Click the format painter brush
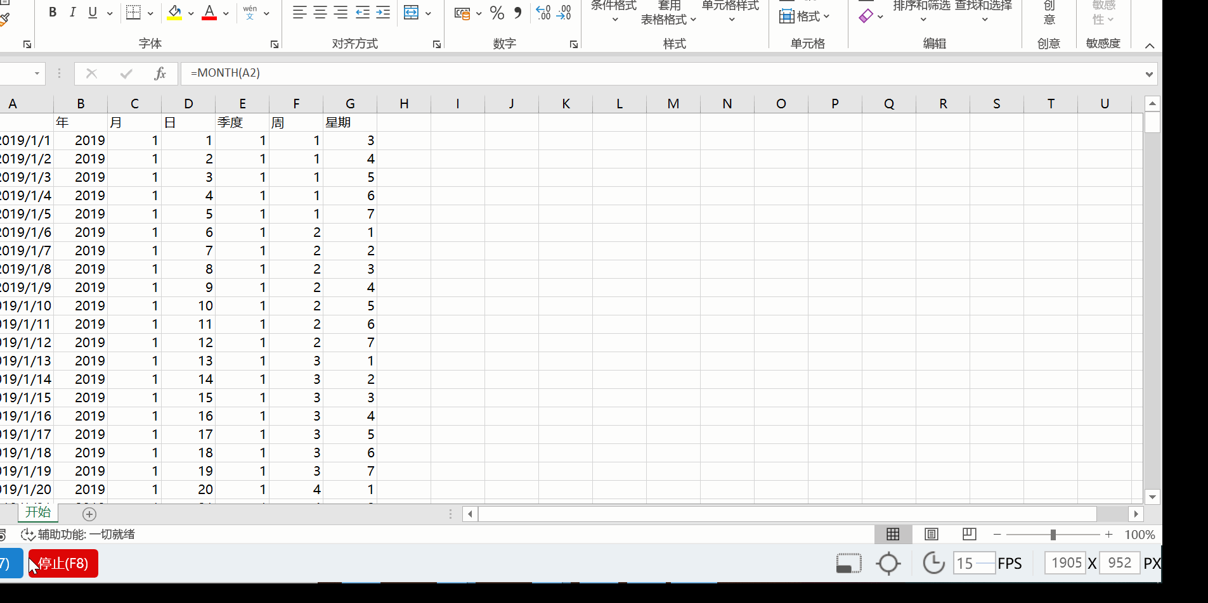The width and height of the screenshot is (1208, 603). pyautogui.click(x=4, y=19)
